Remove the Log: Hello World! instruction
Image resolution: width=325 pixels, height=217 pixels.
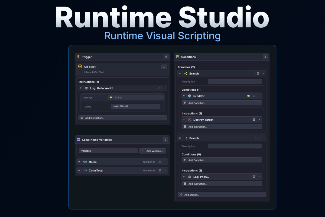click(x=164, y=88)
